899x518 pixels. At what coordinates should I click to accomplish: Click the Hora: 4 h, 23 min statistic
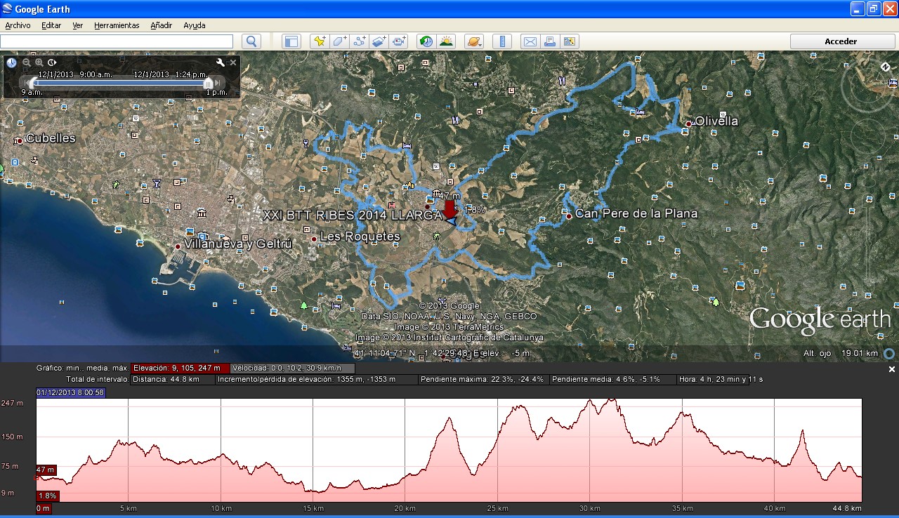[721, 379]
